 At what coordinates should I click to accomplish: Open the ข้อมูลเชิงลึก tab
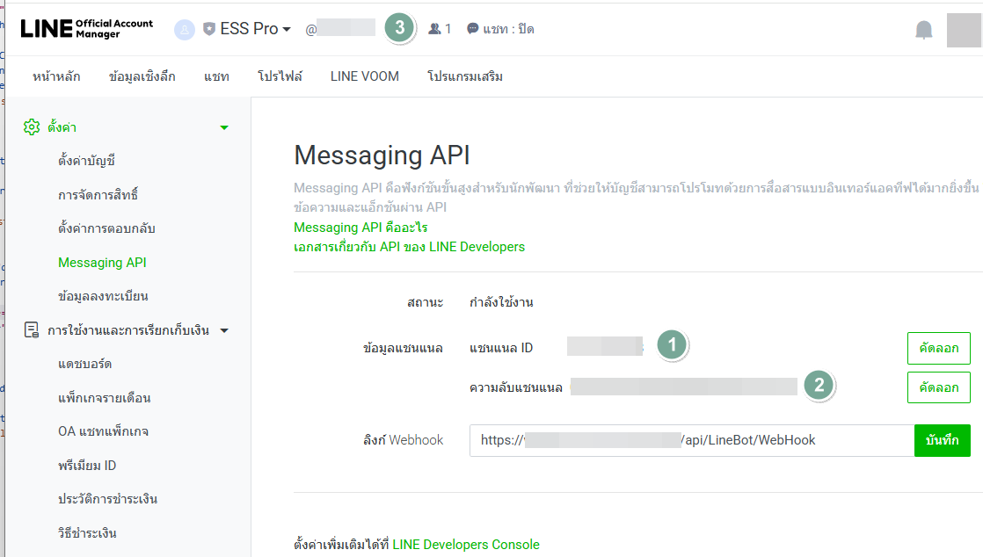pos(142,76)
